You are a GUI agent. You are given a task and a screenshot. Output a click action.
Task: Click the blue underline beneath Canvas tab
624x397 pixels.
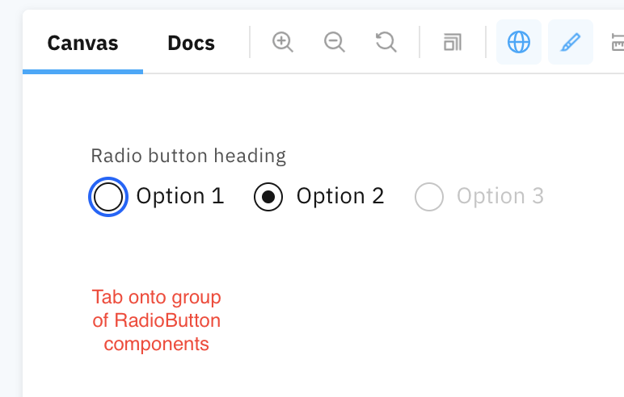82,72
